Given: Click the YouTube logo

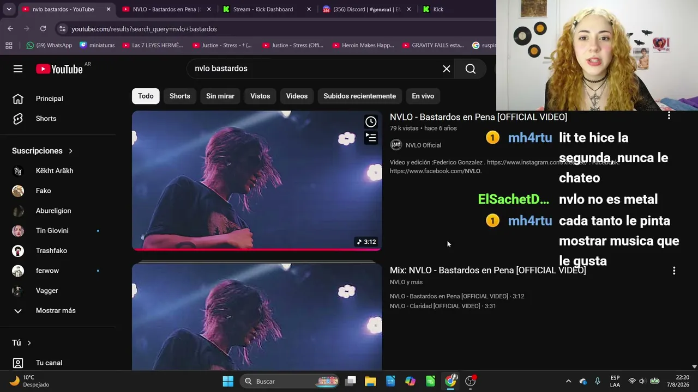Looking at the screenshot, I should tap(59, 69).
